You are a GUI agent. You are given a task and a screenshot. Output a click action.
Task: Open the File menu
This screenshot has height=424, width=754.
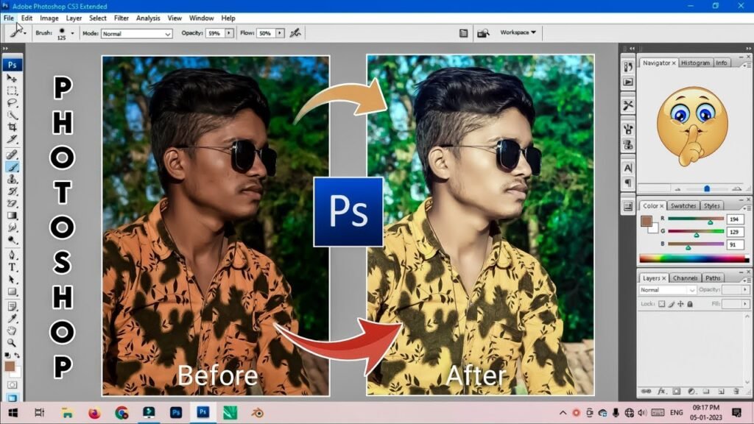(9, 18)
